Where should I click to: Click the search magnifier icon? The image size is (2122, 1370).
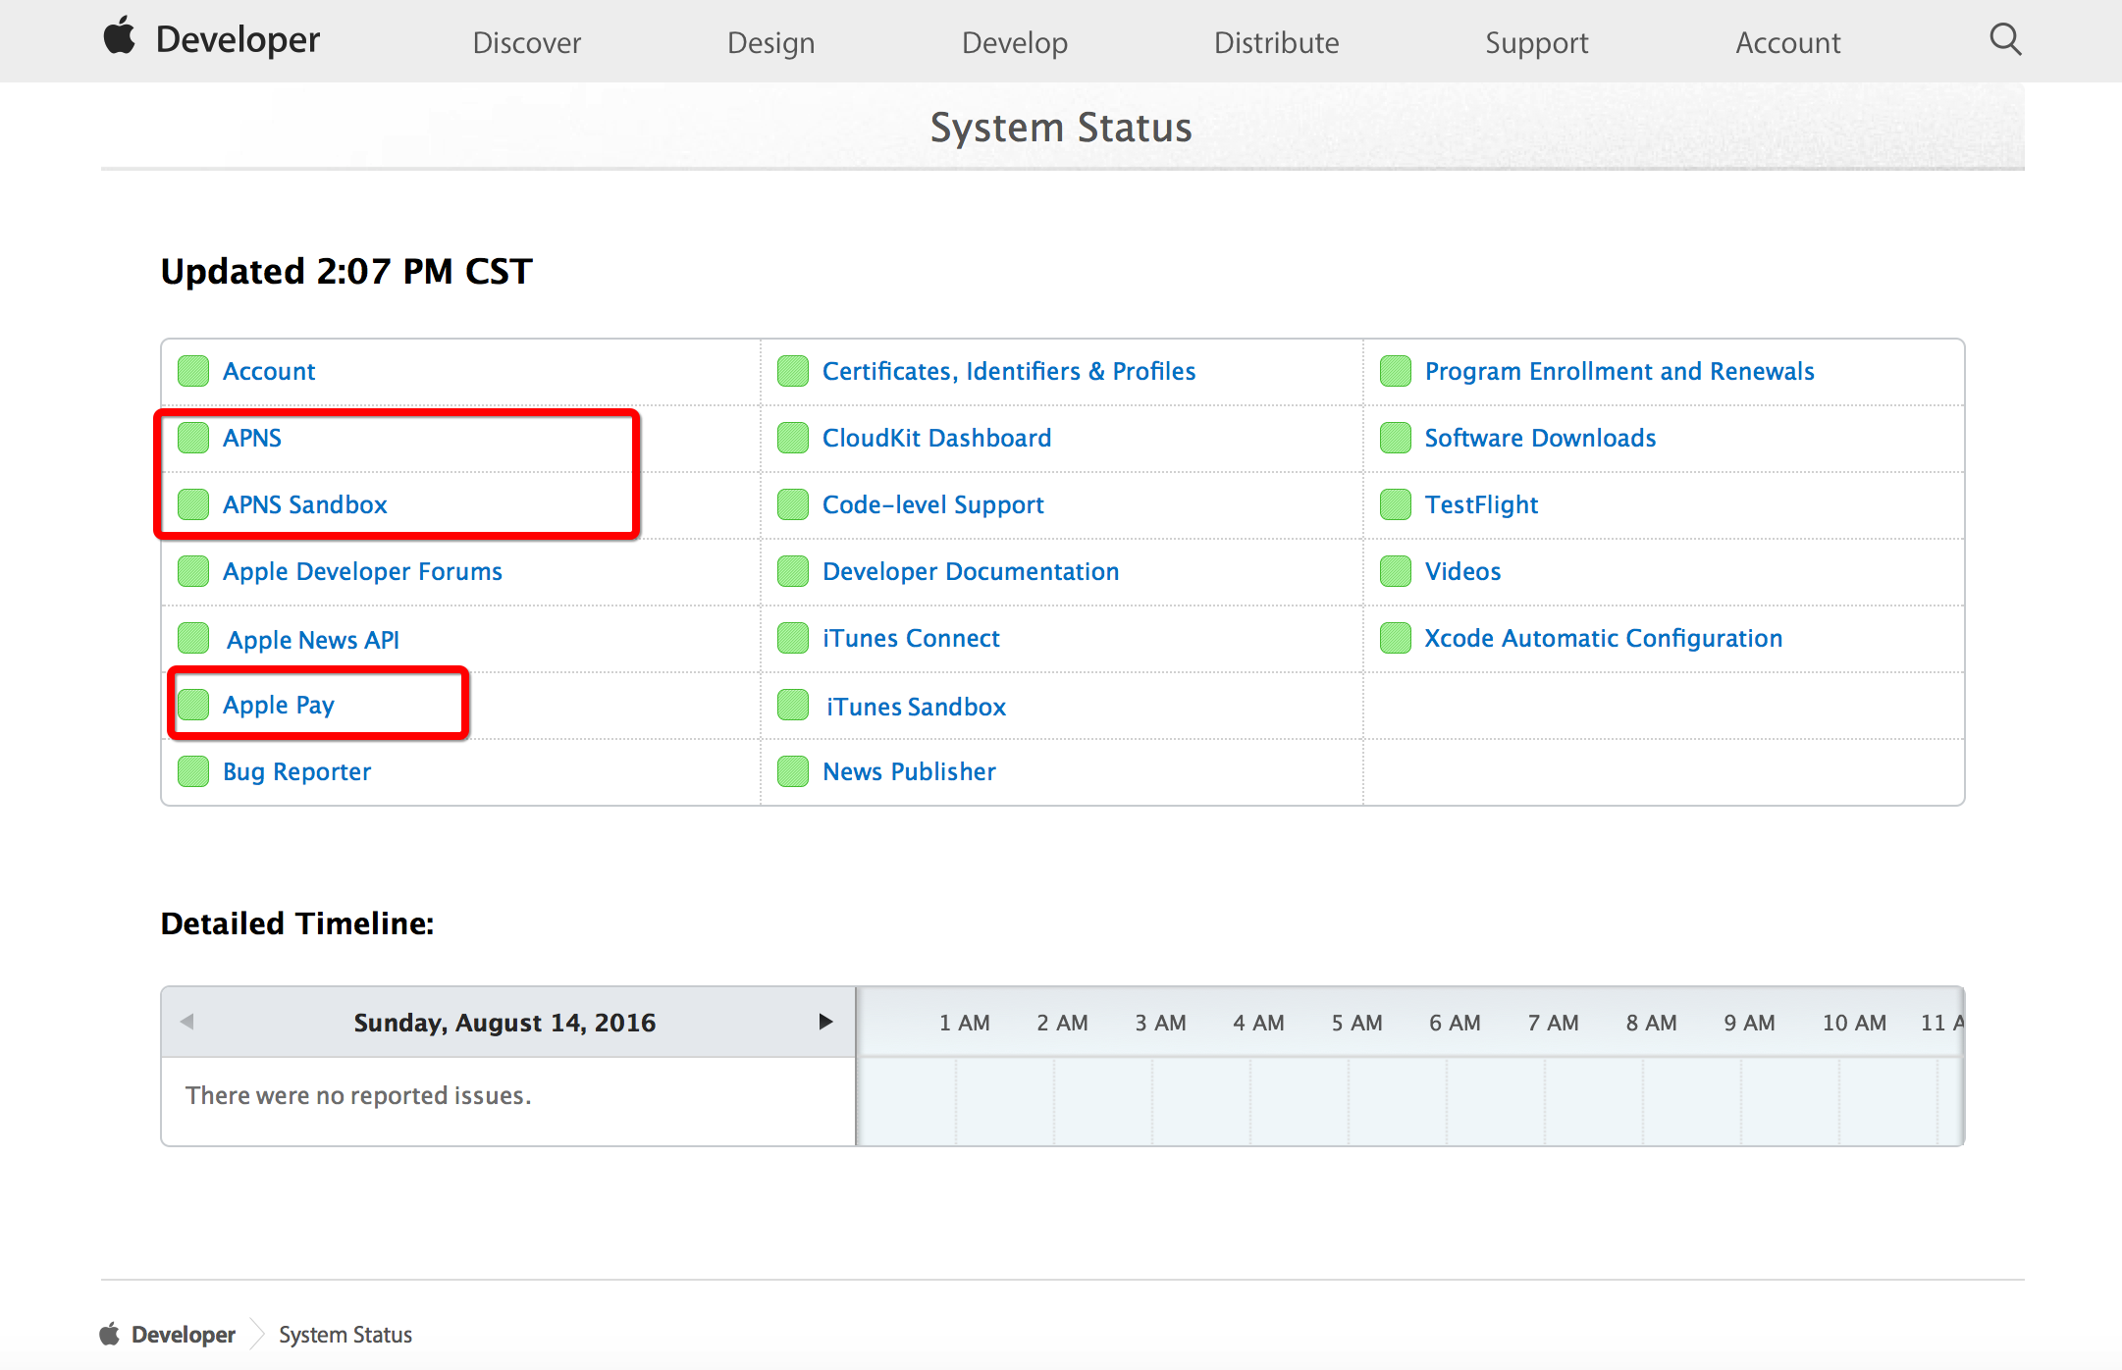[x=2004, y=40]
